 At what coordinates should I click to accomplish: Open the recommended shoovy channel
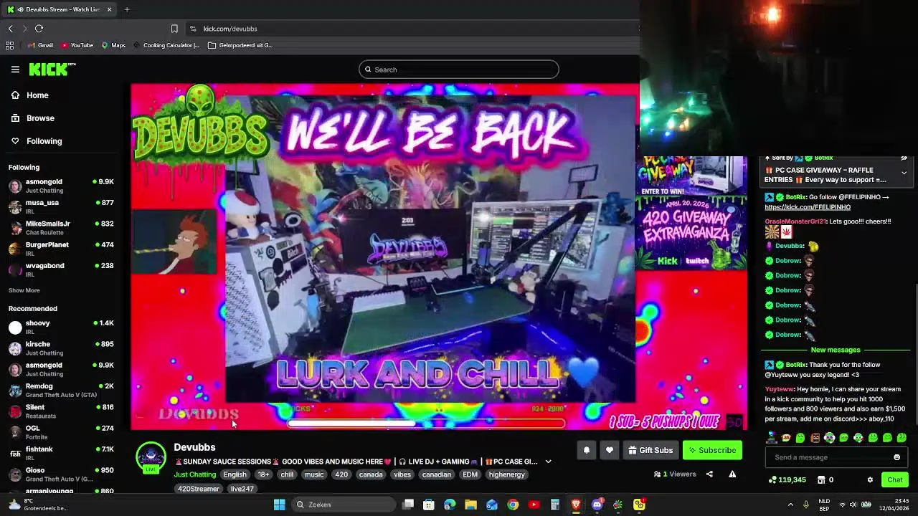point(61,327)
